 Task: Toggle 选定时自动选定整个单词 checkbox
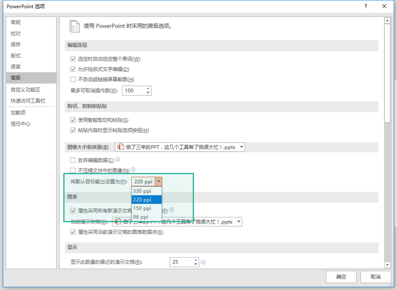click(73, 59)
